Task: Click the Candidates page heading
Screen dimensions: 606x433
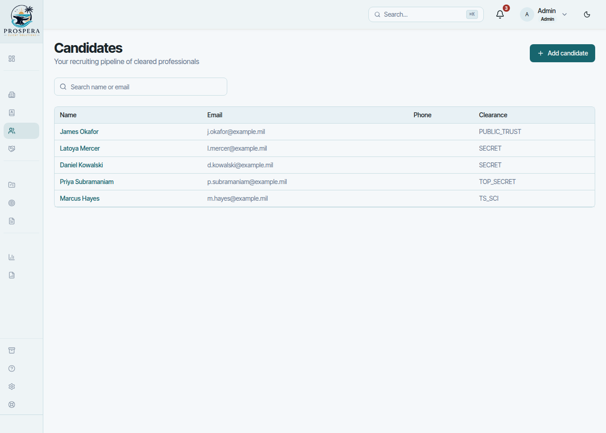Action: tap(88, 48)
